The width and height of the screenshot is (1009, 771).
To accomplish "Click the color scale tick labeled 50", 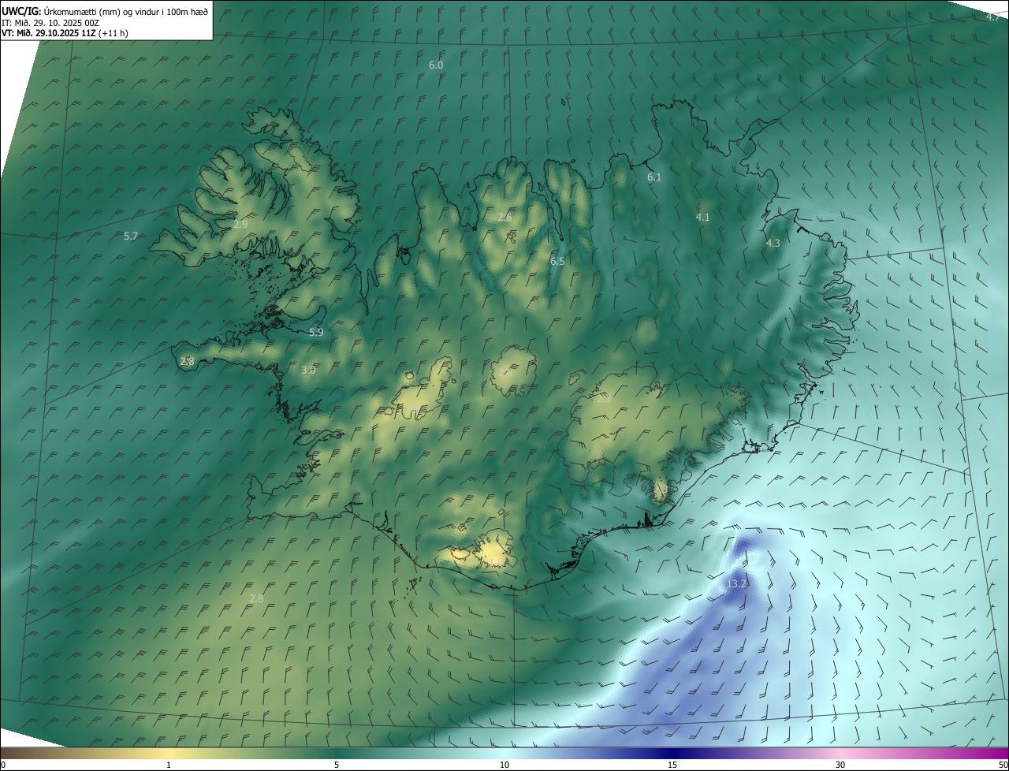I will [x=1003, y=765].
